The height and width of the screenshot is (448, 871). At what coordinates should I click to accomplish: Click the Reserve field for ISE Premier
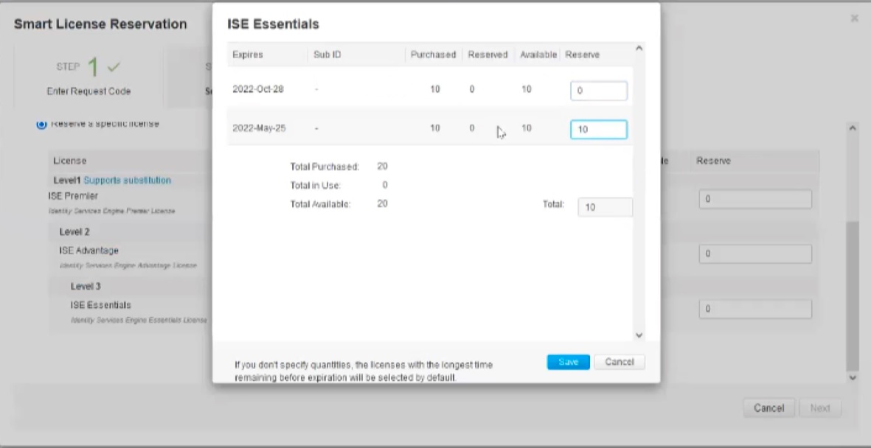point(754,198)
